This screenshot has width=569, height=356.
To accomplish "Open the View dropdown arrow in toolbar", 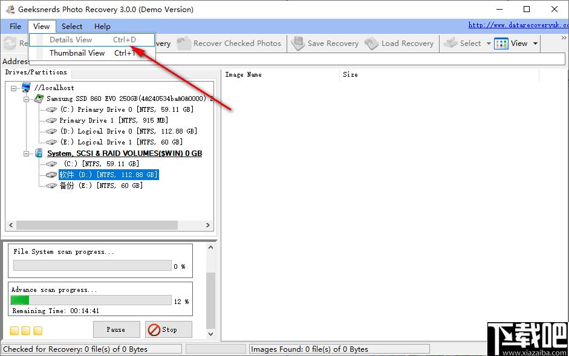I will coord(535,44).
